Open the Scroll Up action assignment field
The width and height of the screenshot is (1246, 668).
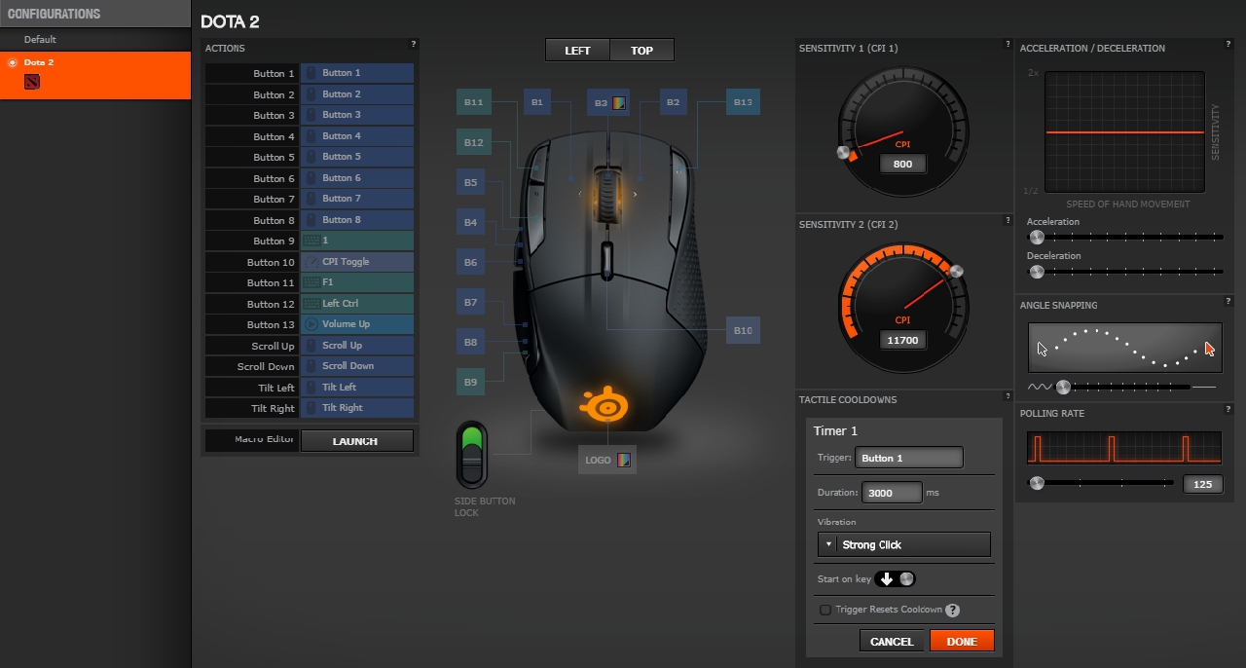coord(357,346)
